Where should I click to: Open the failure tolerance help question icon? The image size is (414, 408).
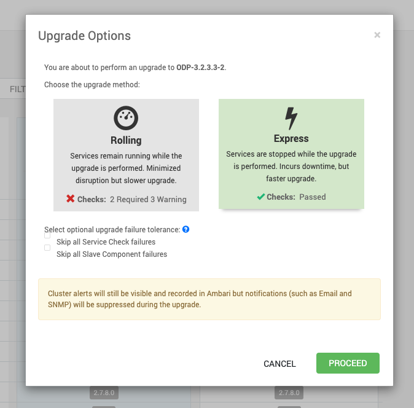coord(186,229)
